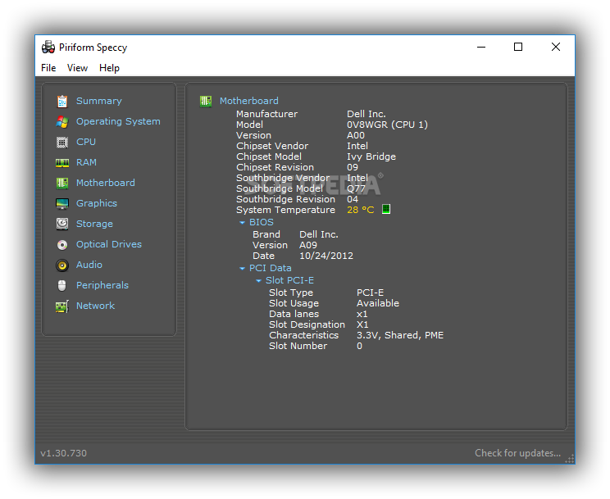
Task: Click the Ivy Bridge chipset value
Action: coord(371,157)
